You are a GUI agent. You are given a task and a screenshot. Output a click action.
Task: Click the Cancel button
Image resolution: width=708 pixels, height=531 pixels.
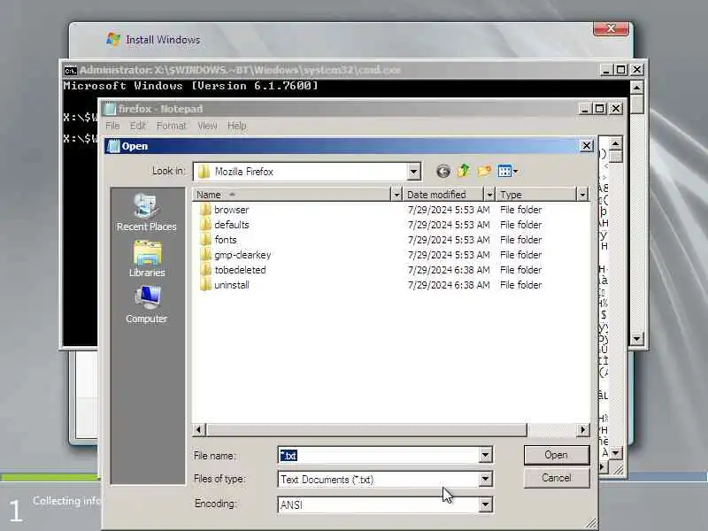[x=557, y=478]
